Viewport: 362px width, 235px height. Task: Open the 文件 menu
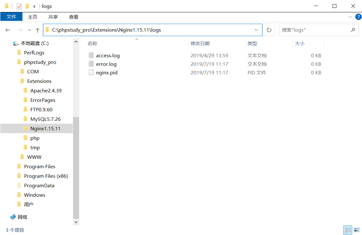point(11,17)
